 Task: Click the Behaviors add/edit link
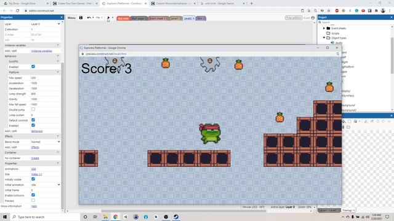click(37, 131)
